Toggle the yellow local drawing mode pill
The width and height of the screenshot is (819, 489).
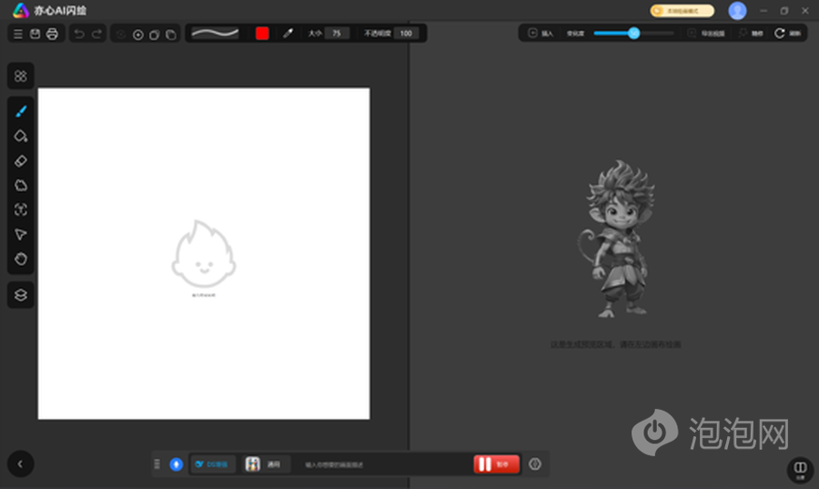click(x=682, y=11)
